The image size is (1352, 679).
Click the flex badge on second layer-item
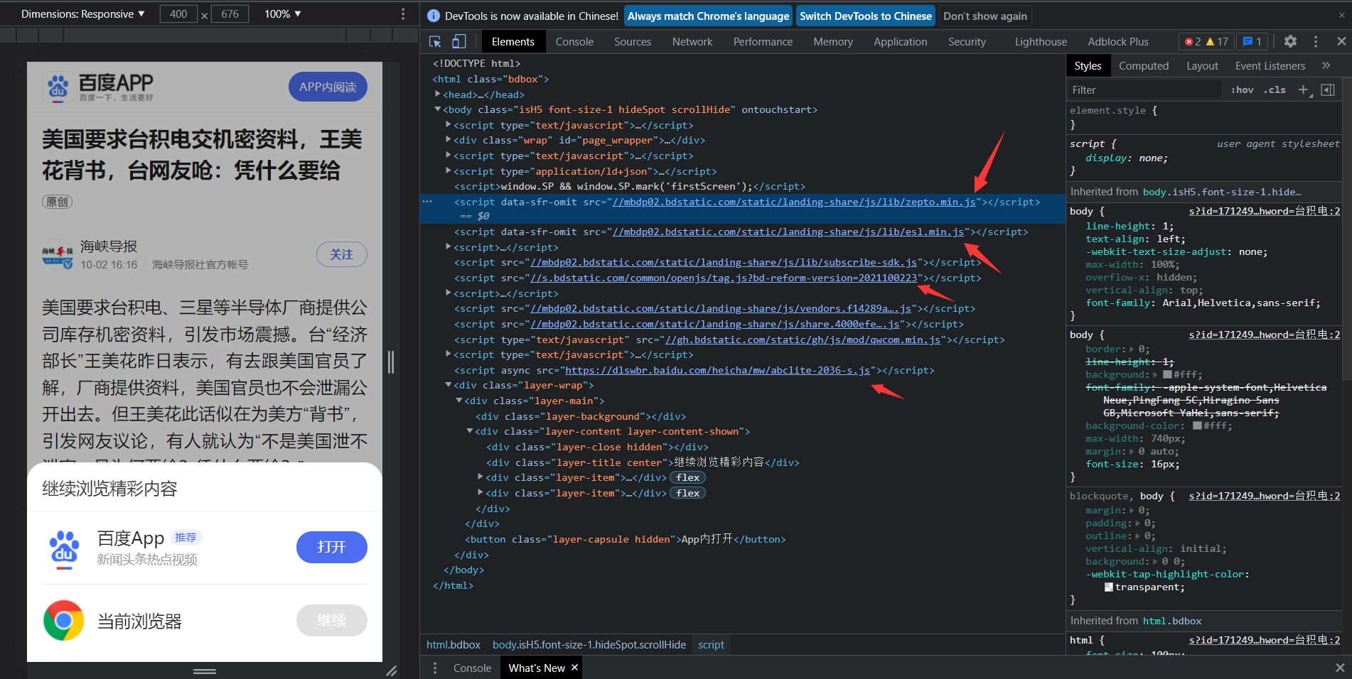point(687,494)
